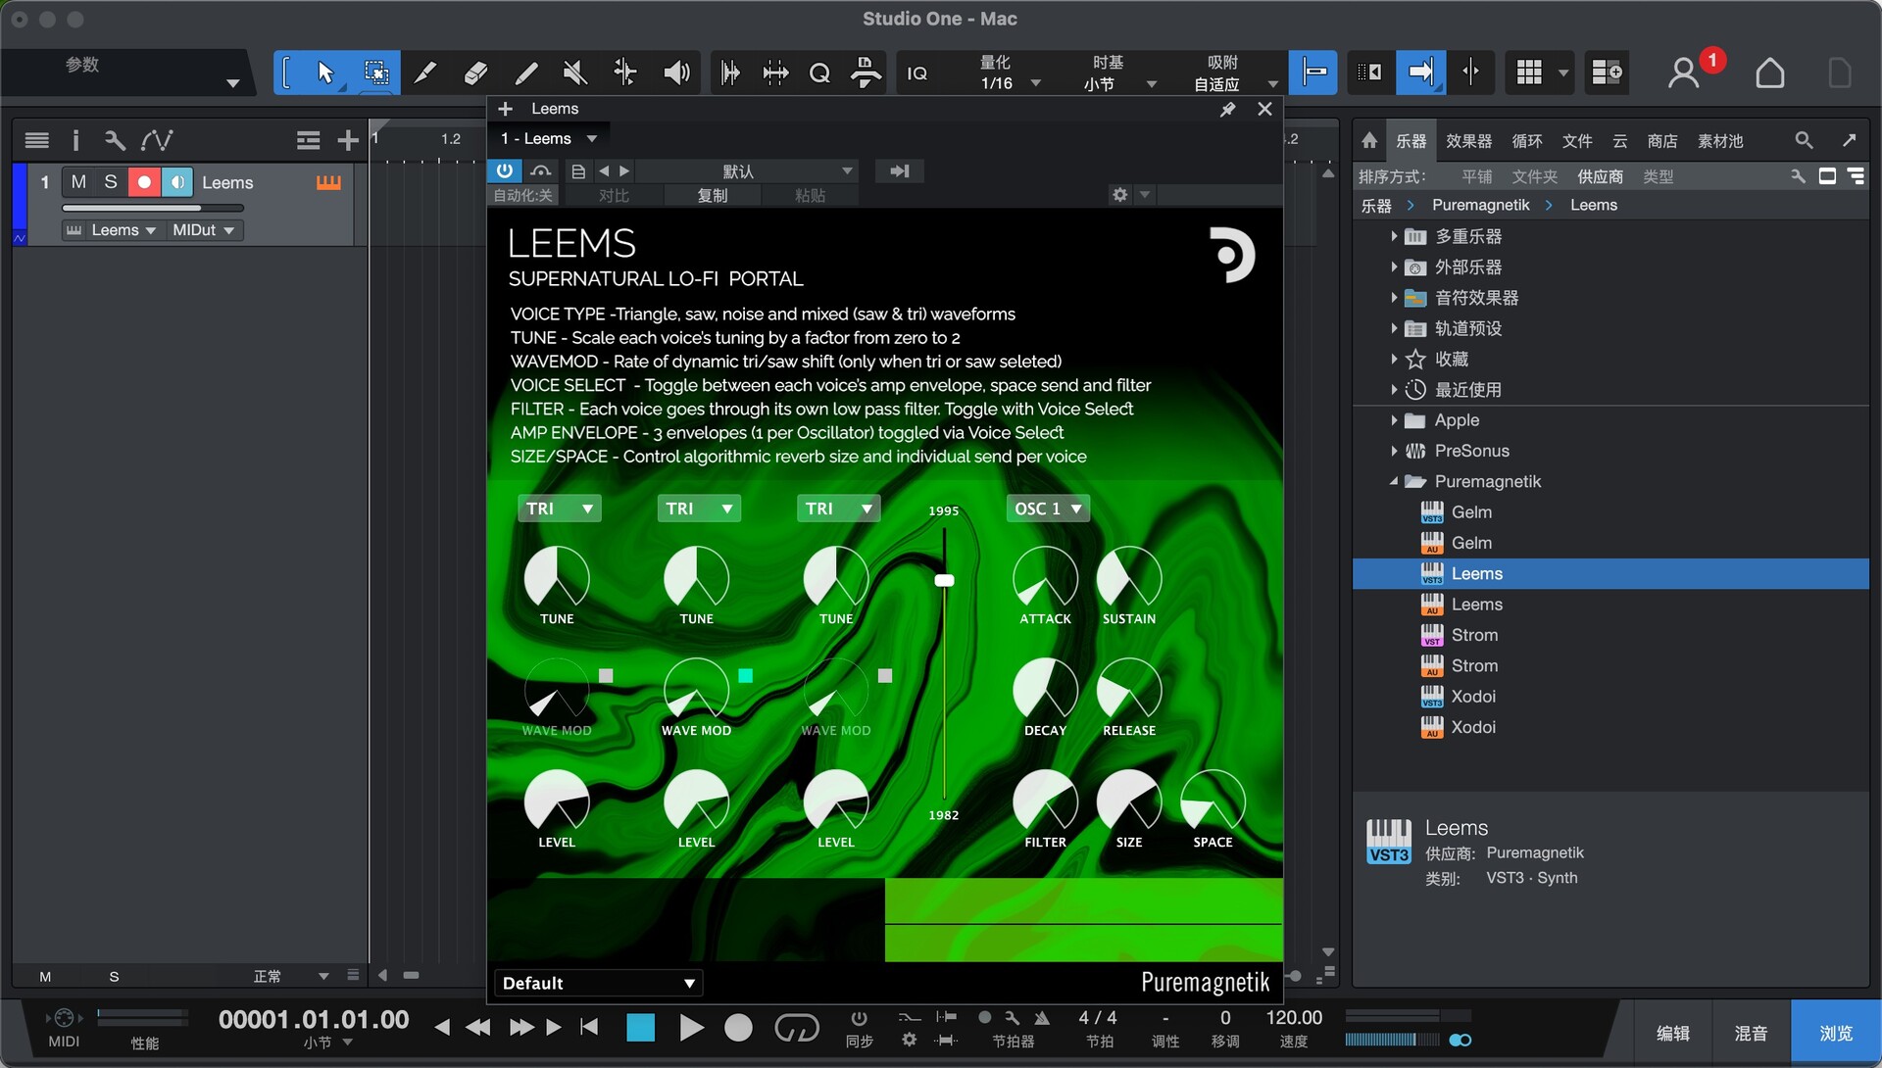Open the Start page home icon
Viewport: 1882px width, 1068px height.
click(x=1769, y=73)
